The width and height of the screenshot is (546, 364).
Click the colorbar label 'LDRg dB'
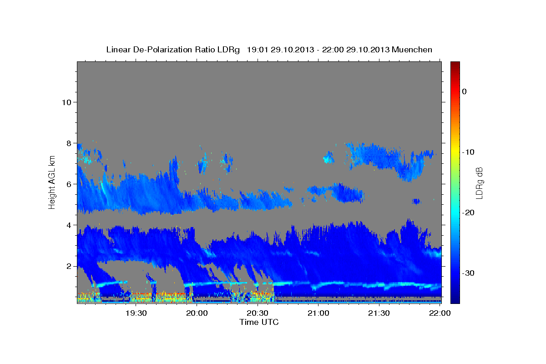point(479,182)
